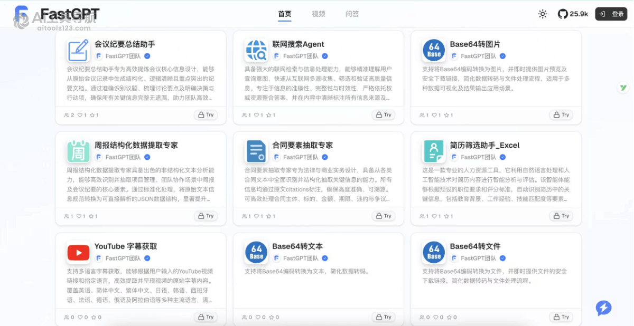The image size is (634, 326).
Task: Like the 会议纪要总结助手 card heart icon
Action: click(x=80, y=115)
